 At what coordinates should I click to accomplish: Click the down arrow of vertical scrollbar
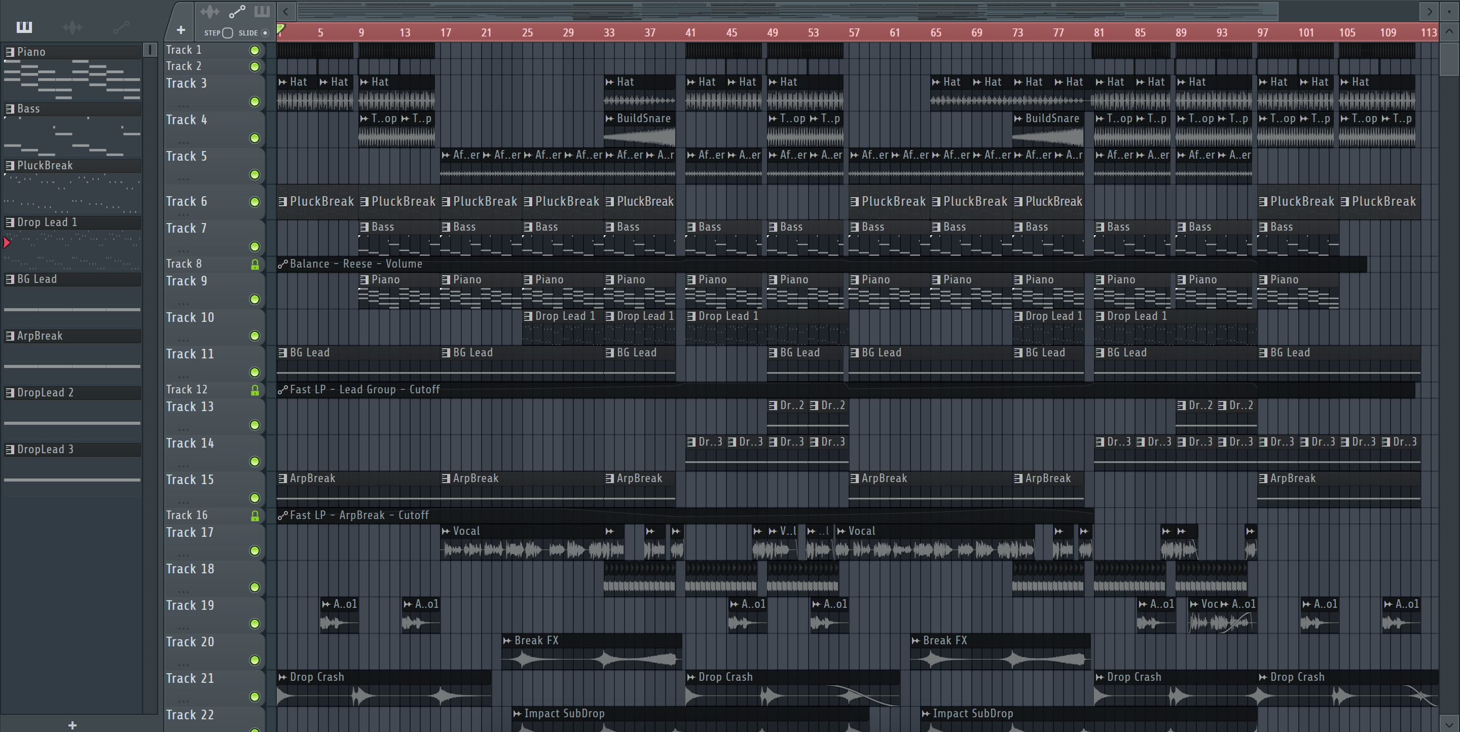point(1449,724)
